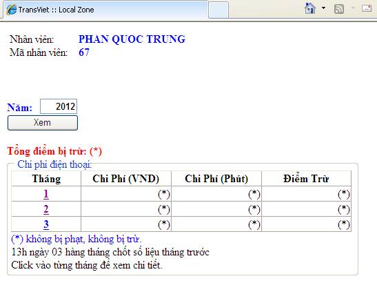Click the Chi Phí (VND) column header

126,179
